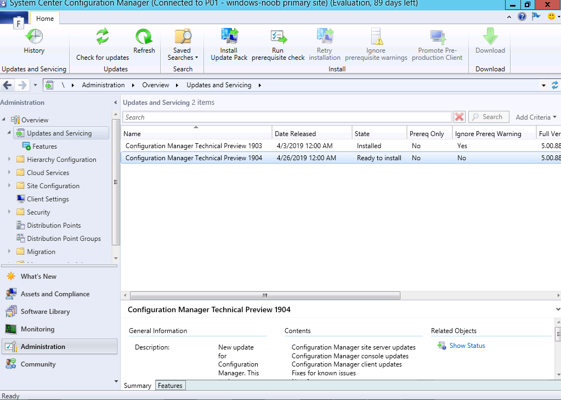Select Client Settings in the tree
The image size is (561, 400).
pyautogui.click(x=48, y=199)
